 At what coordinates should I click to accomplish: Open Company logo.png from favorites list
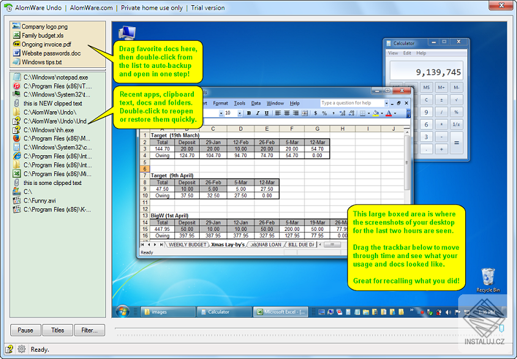point(40,27)
